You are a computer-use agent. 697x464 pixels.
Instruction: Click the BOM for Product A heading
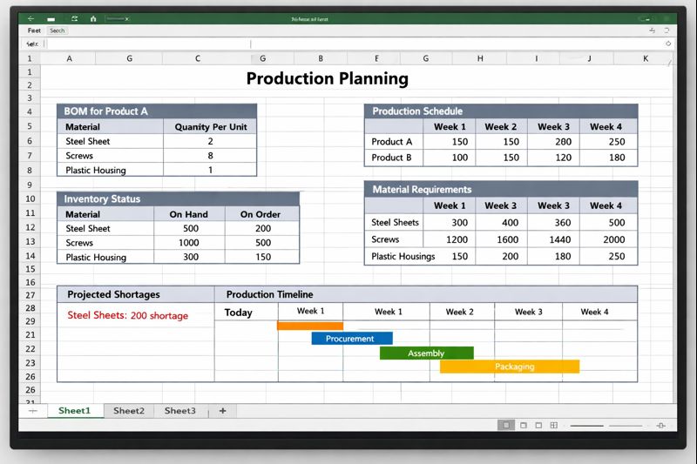(x=105, y=111)
